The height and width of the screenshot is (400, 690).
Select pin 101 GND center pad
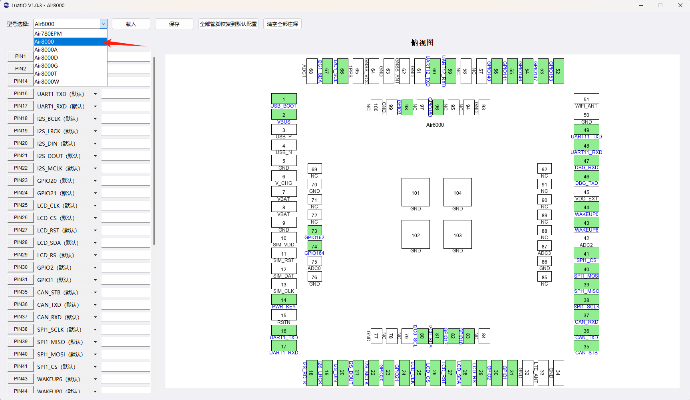[x=416, y=192]
